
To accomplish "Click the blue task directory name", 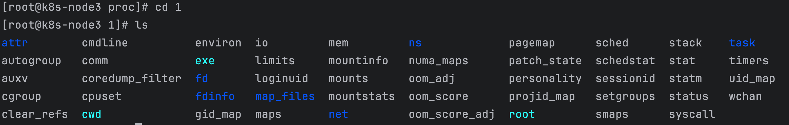I will tap(742, 43).
